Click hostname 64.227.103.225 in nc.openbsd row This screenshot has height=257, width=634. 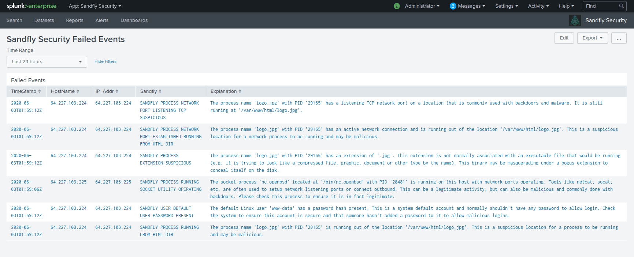68,182
